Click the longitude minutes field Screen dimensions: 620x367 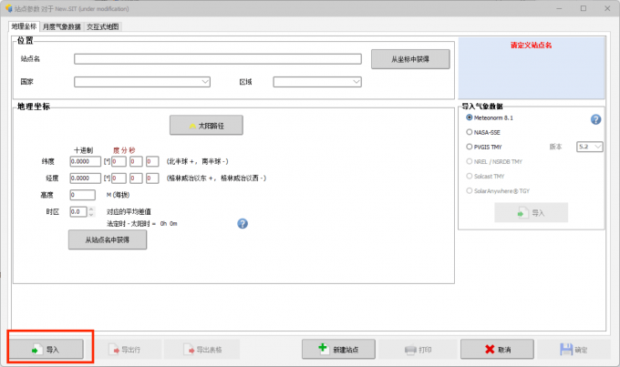pos(136,178)
